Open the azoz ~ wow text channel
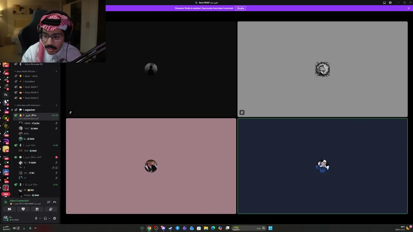 (x=35, y=76)
